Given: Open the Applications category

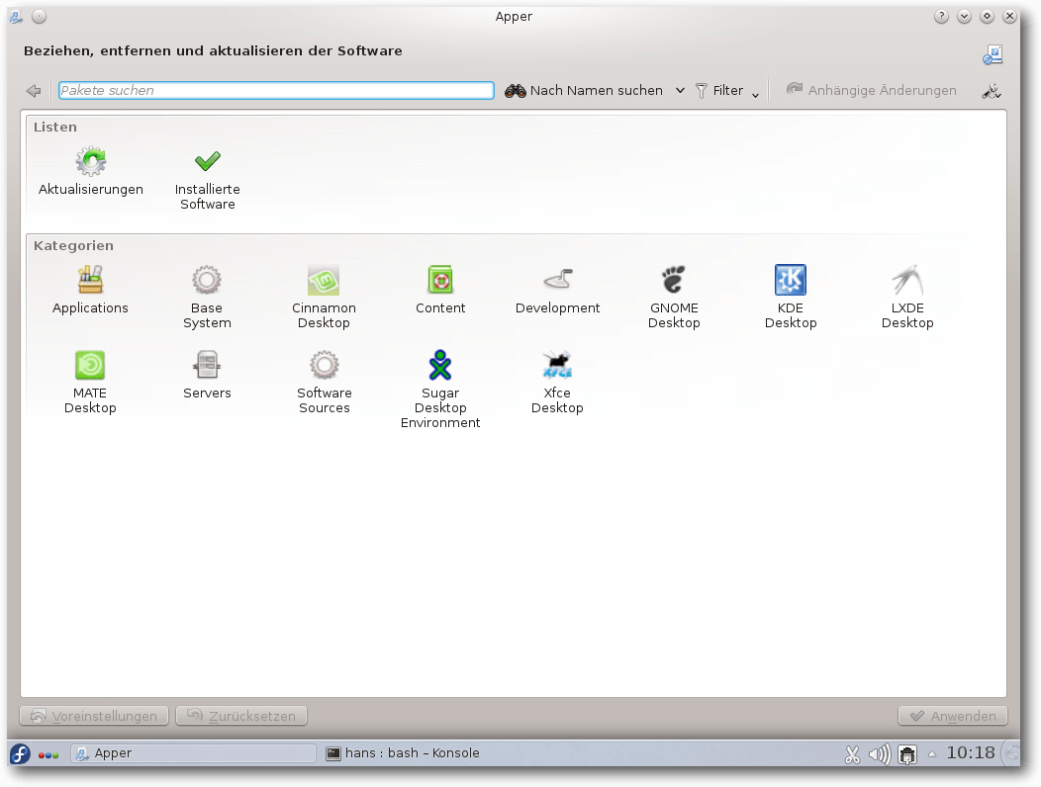Looking at the screenshot, I should click(x=90, y=290).
